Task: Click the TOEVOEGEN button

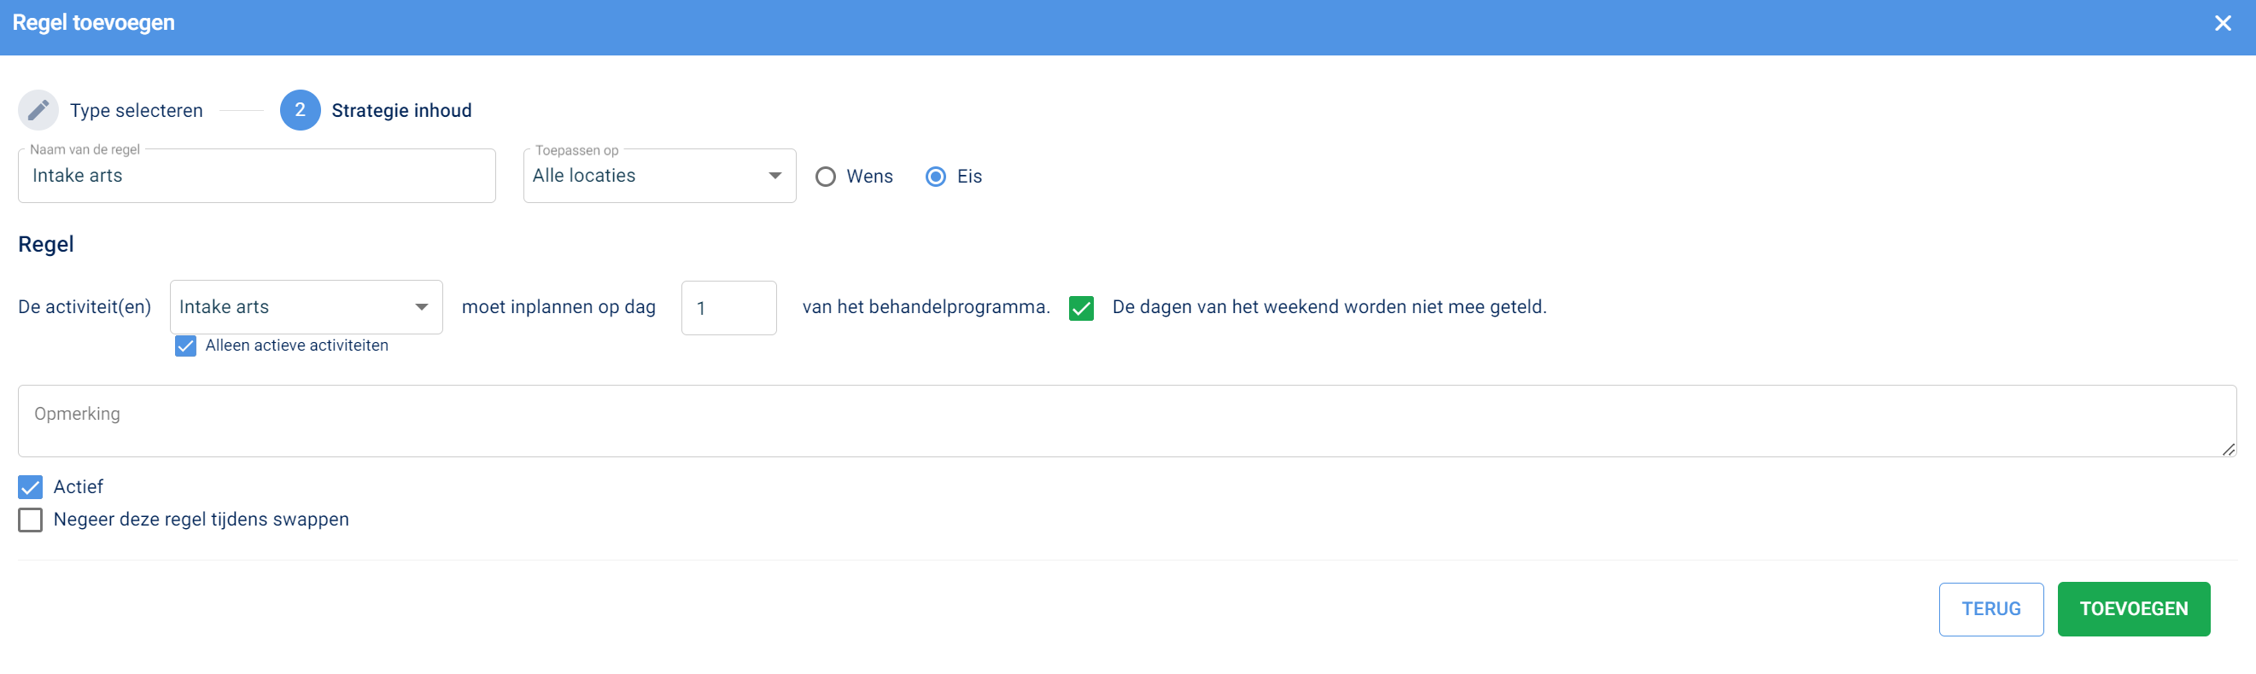Action: pyautogui.click(x=2133, y=609)
